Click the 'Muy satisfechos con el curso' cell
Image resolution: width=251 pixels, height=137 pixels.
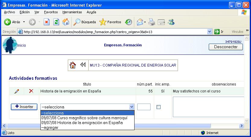coord(208,91)
